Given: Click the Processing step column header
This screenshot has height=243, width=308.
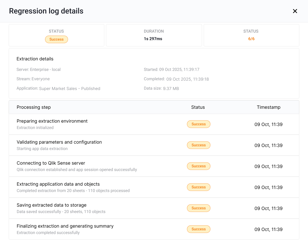Looking at the screenshot, I should click(x=34, y=107).
